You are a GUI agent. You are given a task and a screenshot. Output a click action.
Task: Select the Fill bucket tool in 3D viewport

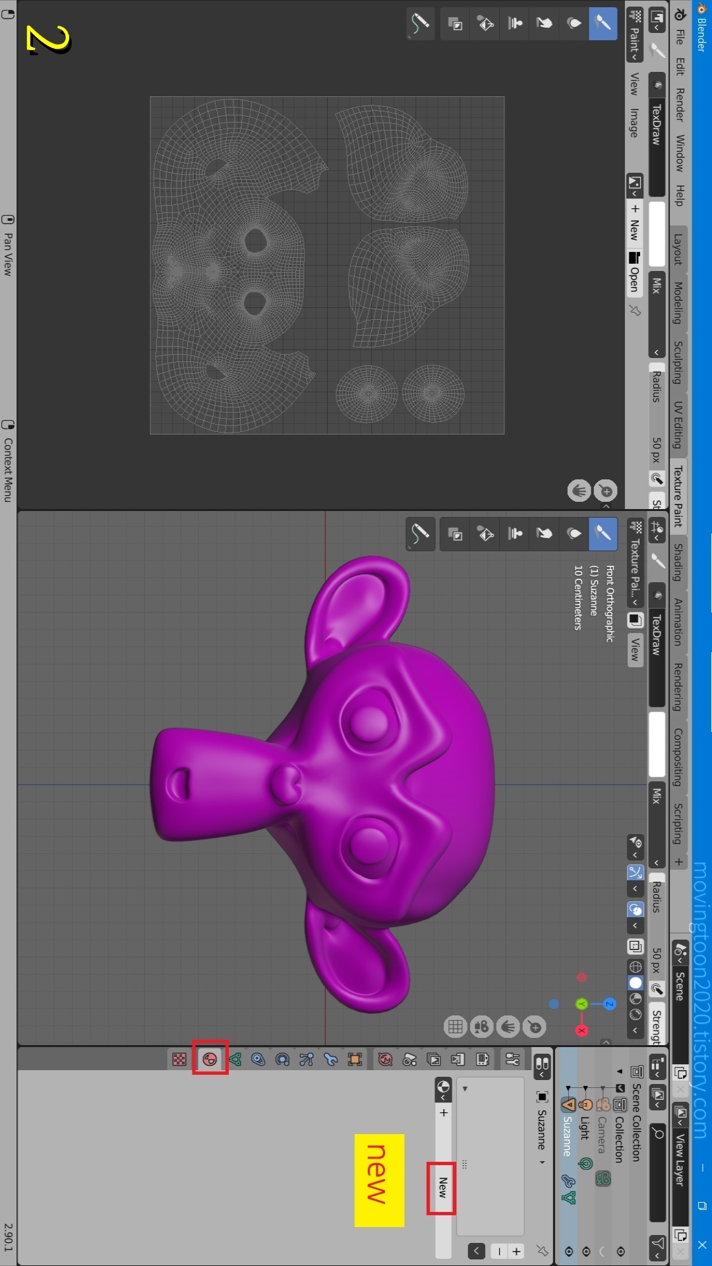(x=485, y=533)
